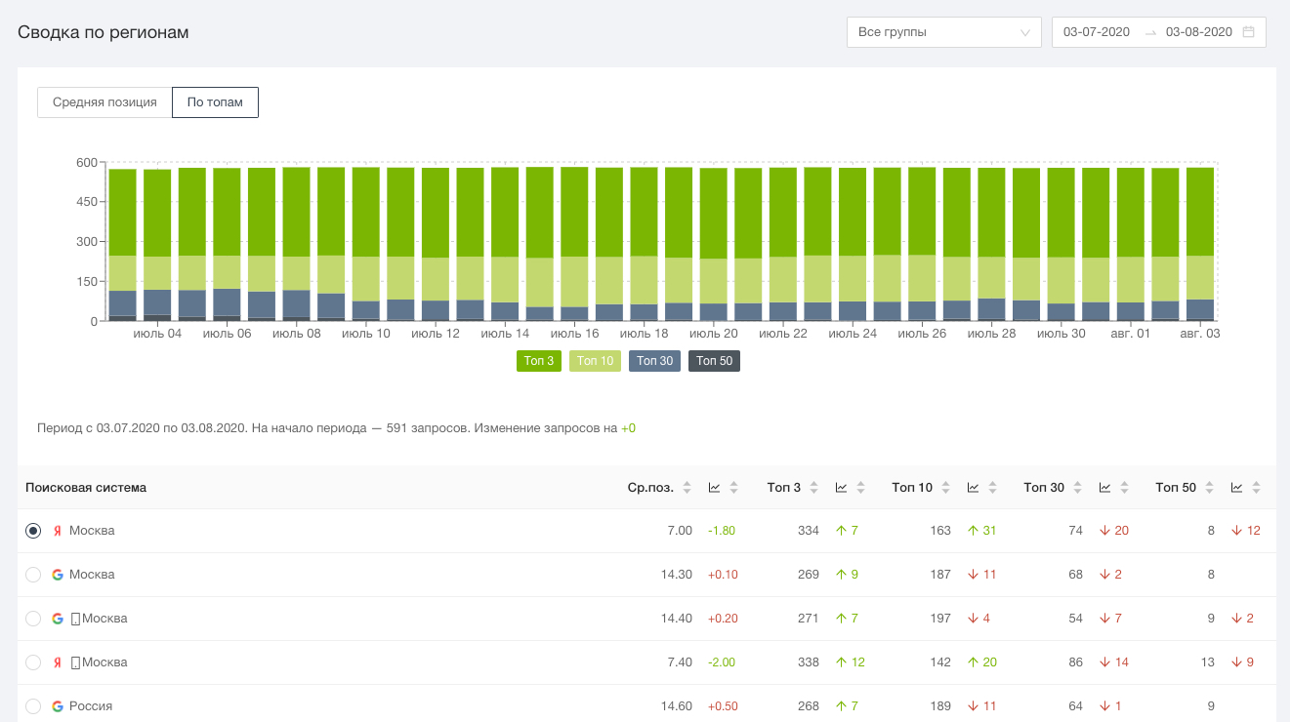The width and height of the screenshot is (1291, 722).
Task: Select the Yandex mobile Москва radio button
Action: (33, 662)
